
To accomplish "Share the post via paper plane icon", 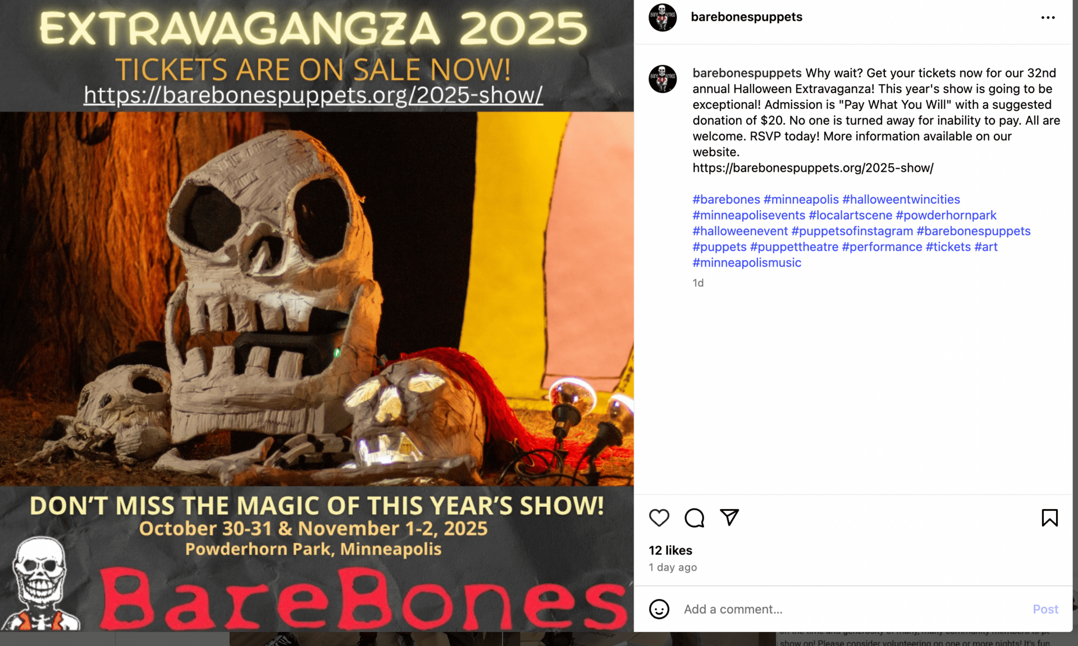I will (x=729, y=517).
